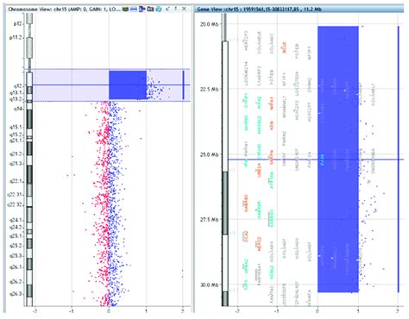Click the q13.1 band label
409x319 pixels.
(x=16, y=93)
